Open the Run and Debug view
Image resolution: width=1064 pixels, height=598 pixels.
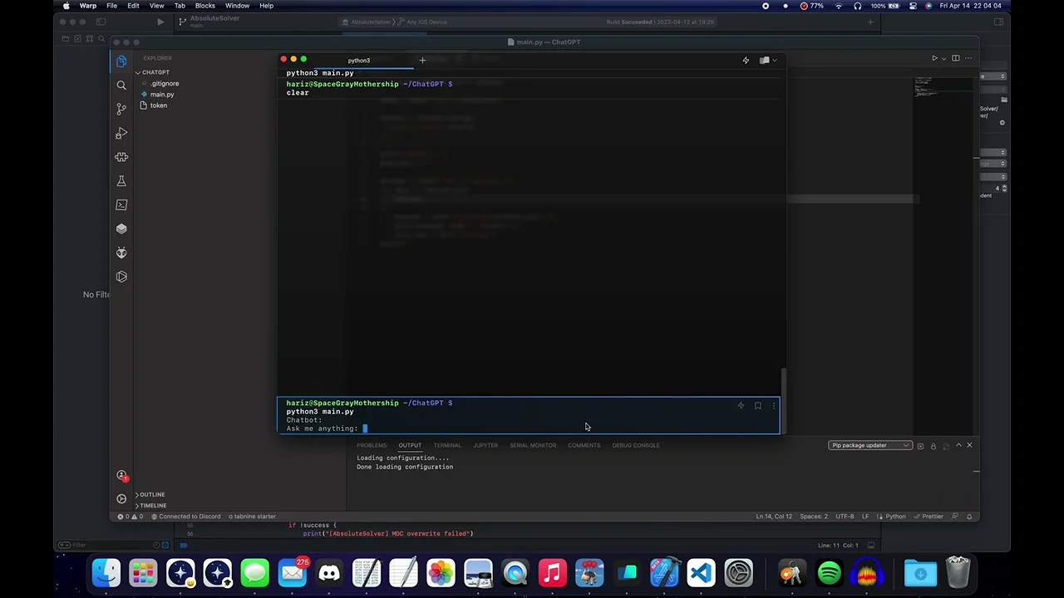coord(121,133)
